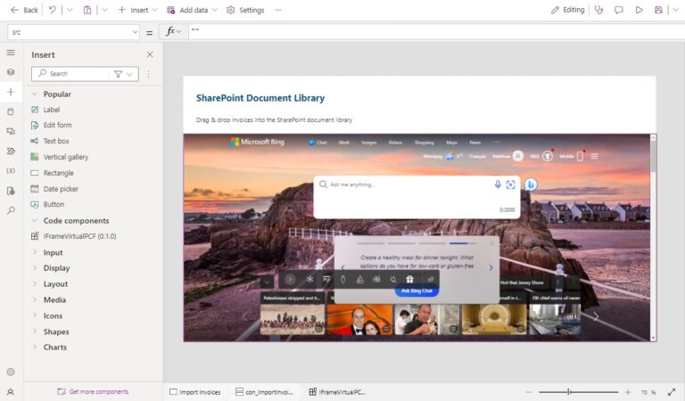Image resolution: width=685 pixels, height=401 pixels.
Task: Select the IFrameVirtualPC... breadcrumb
Action: pos(337,392)
